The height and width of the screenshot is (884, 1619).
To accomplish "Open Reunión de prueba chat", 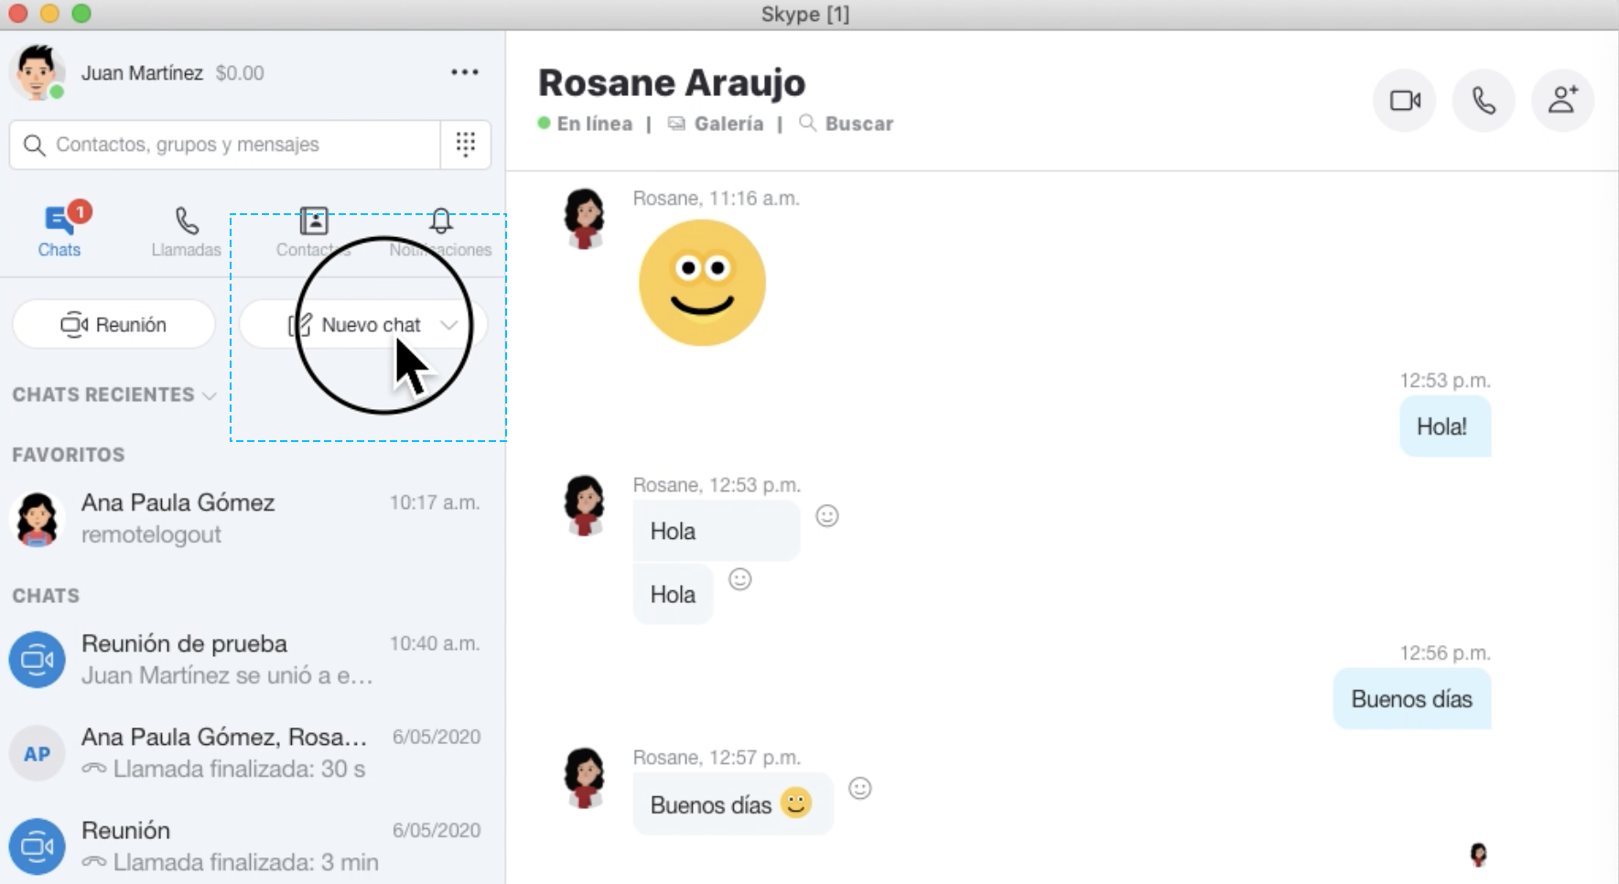I will 252,659.
